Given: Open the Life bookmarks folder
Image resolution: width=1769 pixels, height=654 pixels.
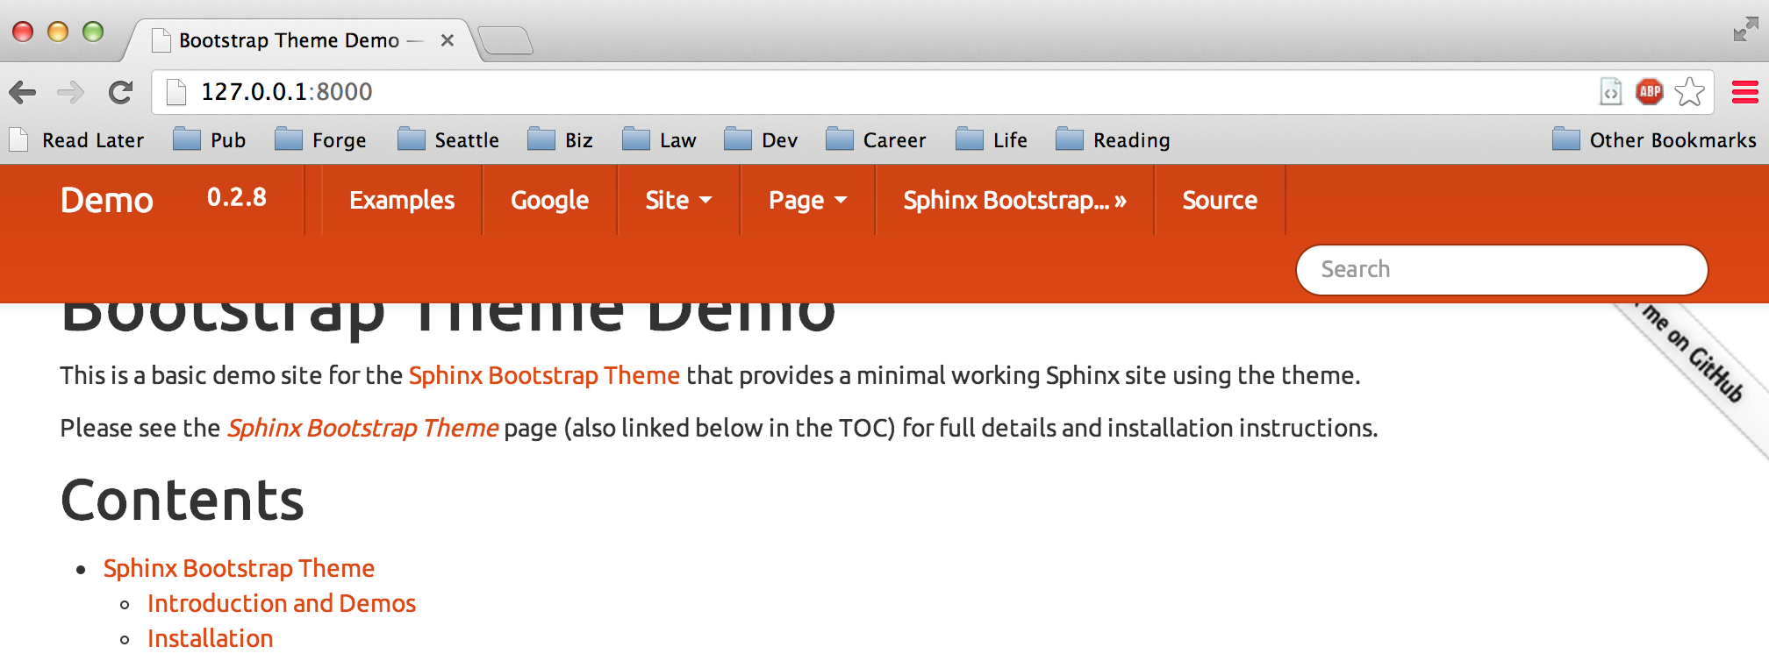Looking at the screenshot, I should [992, 140].
